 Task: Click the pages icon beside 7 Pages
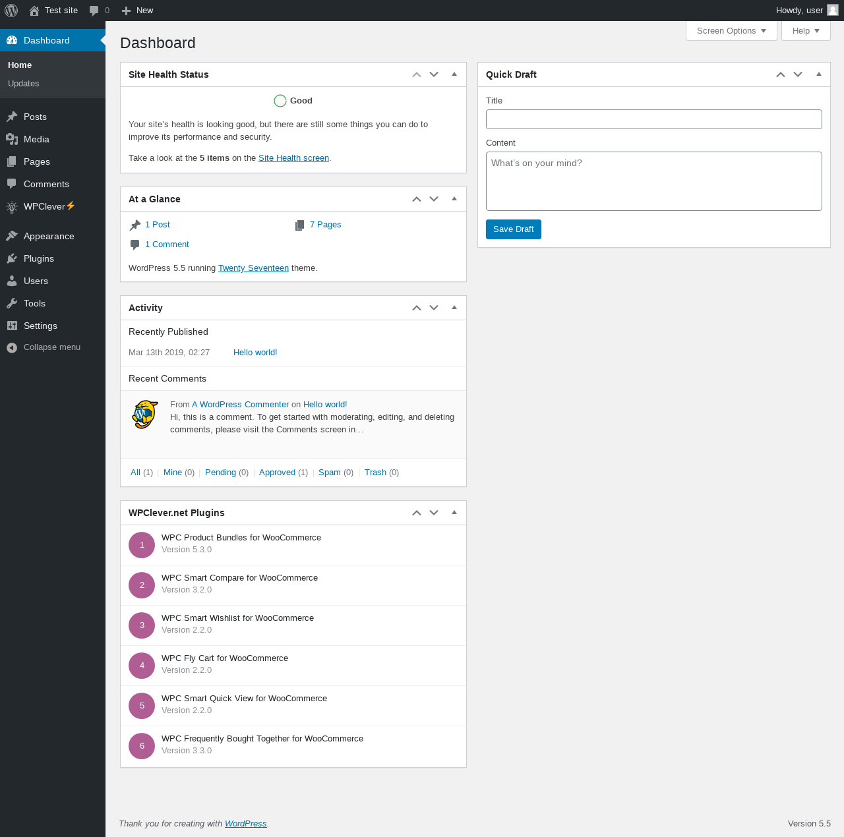coord(300,225)
